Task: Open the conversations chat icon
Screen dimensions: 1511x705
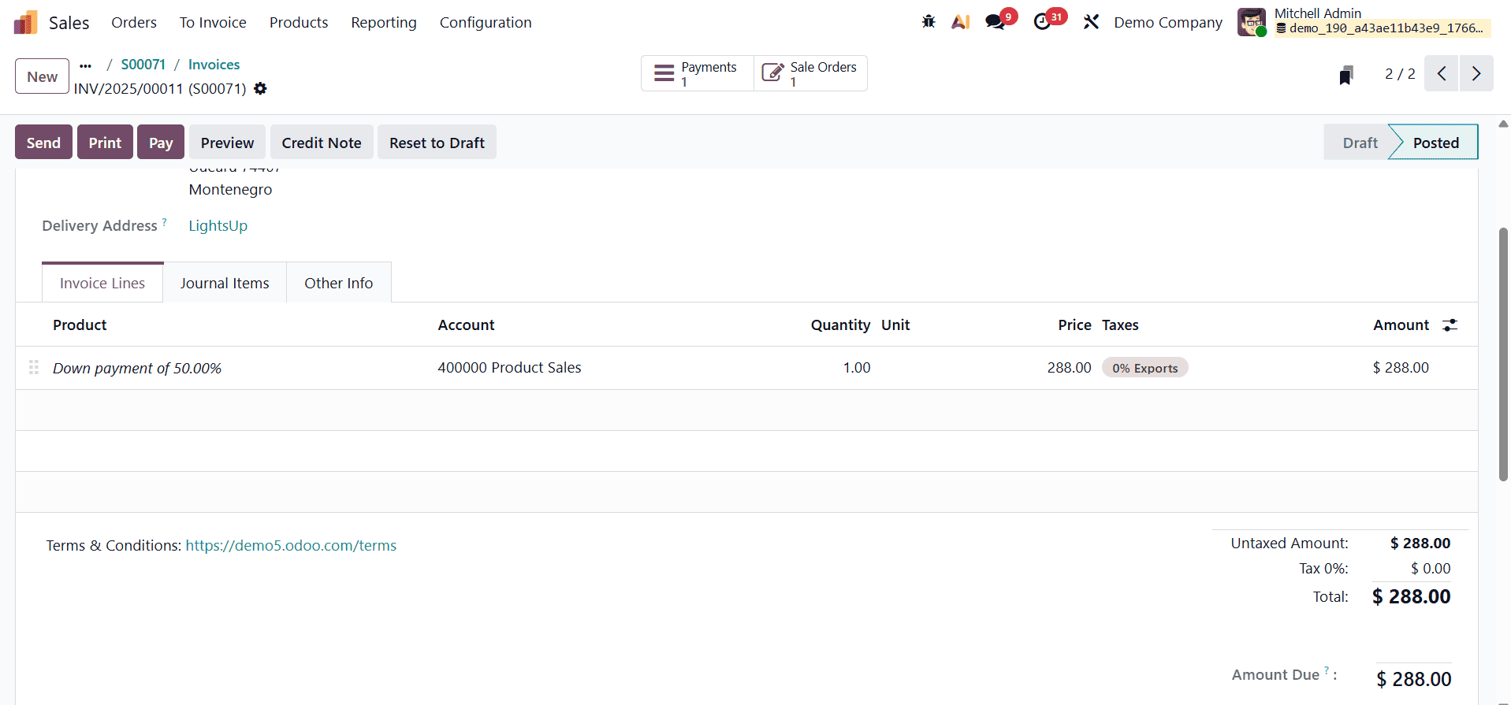Action: 996,22
